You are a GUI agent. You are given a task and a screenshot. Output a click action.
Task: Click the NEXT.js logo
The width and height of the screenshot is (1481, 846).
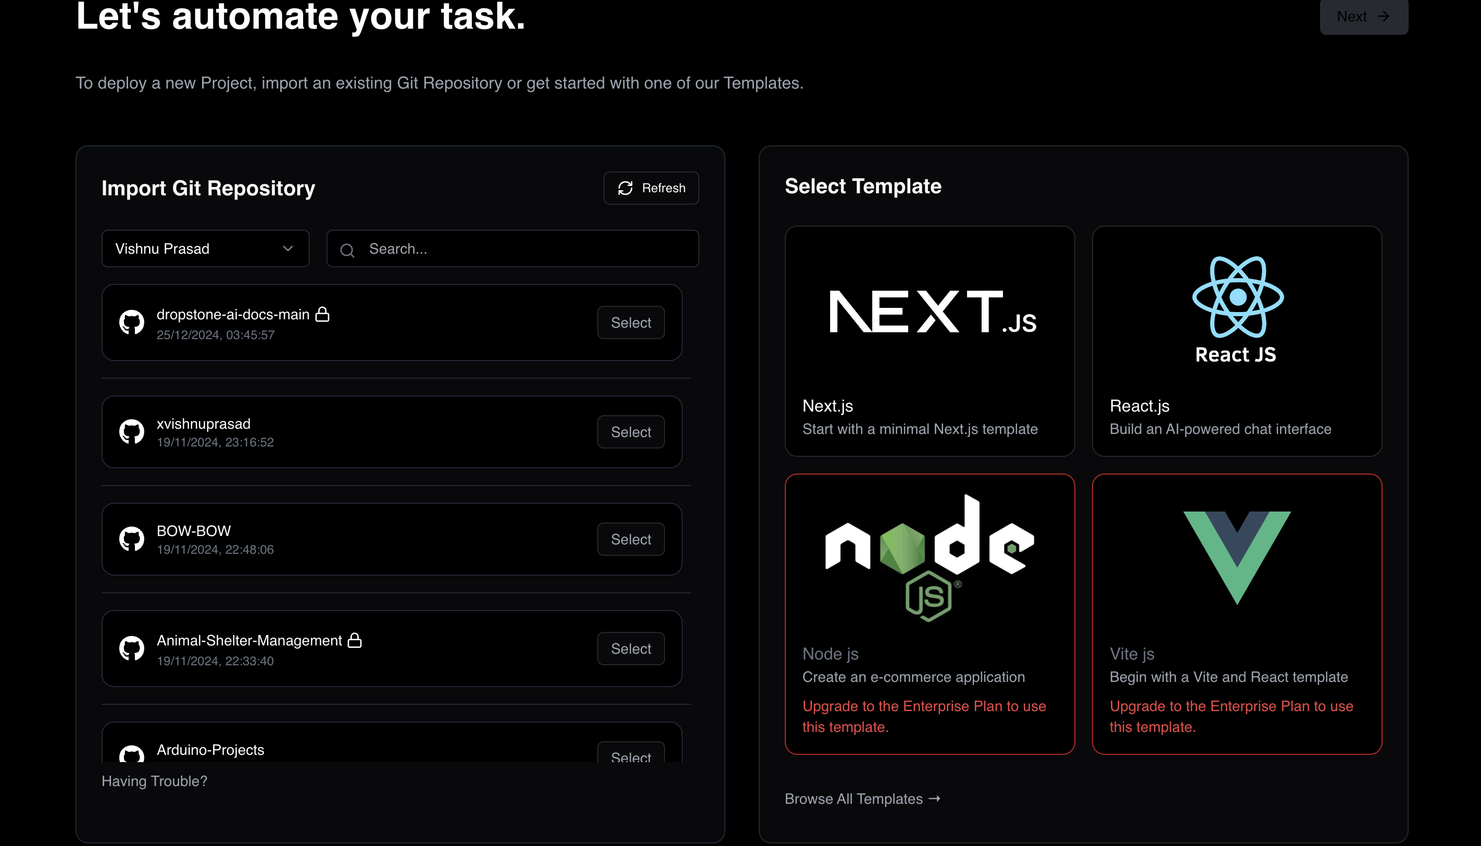(932, 312)
